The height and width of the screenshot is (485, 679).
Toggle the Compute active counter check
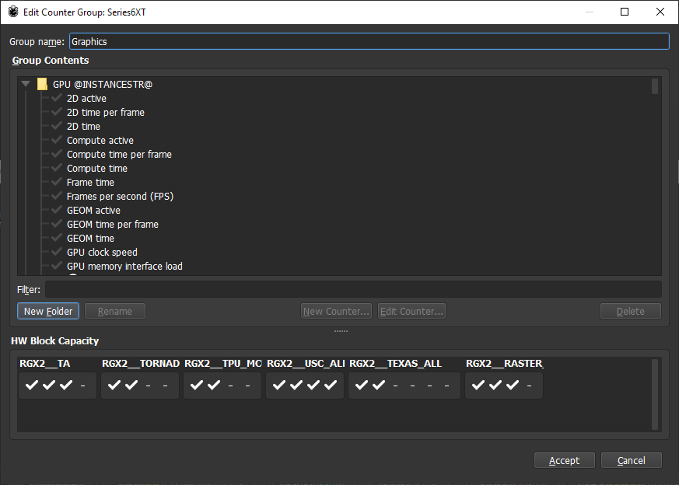[x=57, y=141]
